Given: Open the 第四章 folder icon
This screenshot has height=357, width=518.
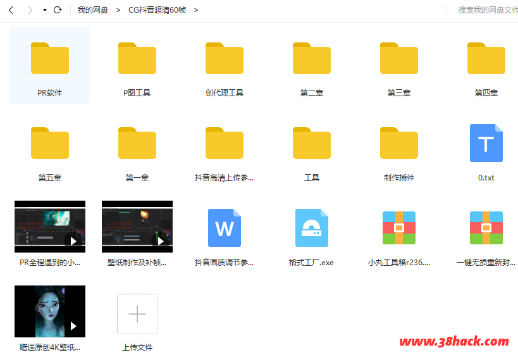Looking at the screenshot, I should [486, 58].
